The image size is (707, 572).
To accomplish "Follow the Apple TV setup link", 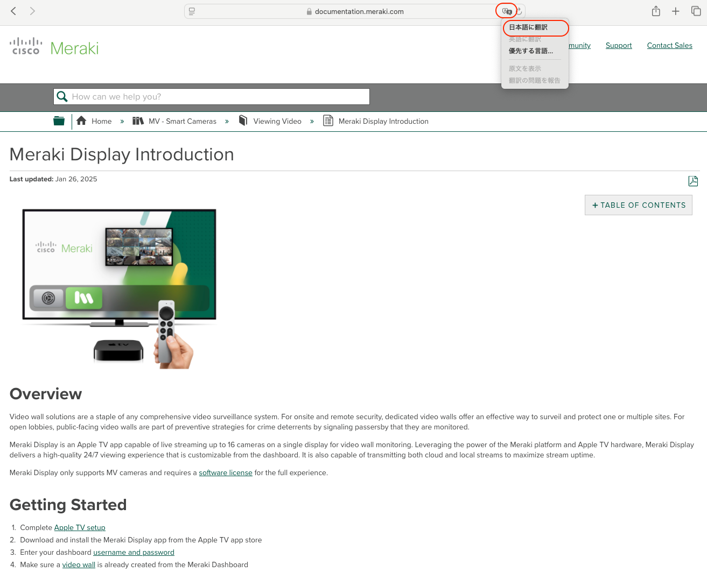I will (x=79, y=527).
